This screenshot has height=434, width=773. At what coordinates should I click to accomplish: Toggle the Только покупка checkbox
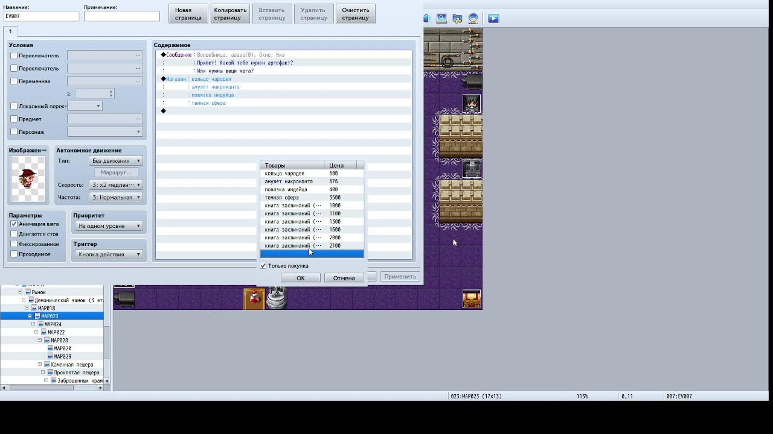coord(263,266)
